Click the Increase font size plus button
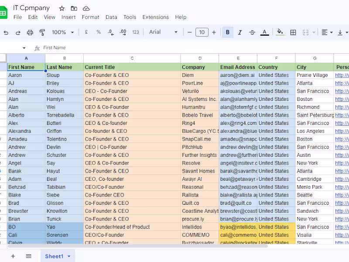Viewport: 349px width, 262px height. [x=214, y=32]
